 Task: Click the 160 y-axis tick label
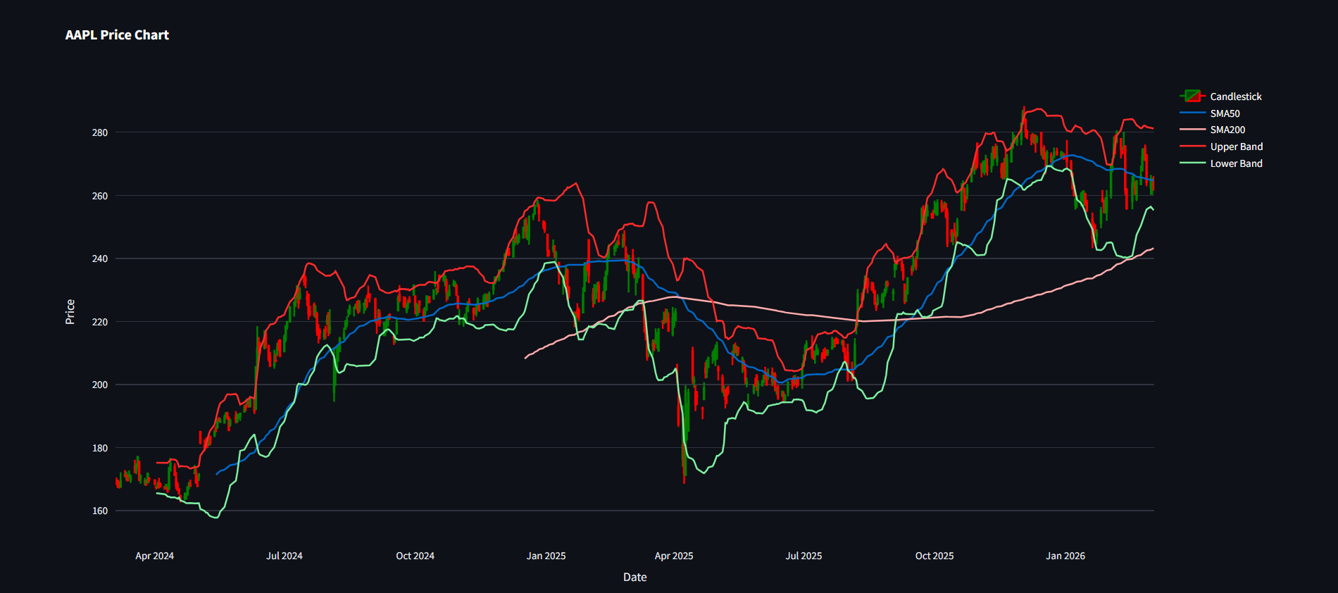tap(100, 511)
